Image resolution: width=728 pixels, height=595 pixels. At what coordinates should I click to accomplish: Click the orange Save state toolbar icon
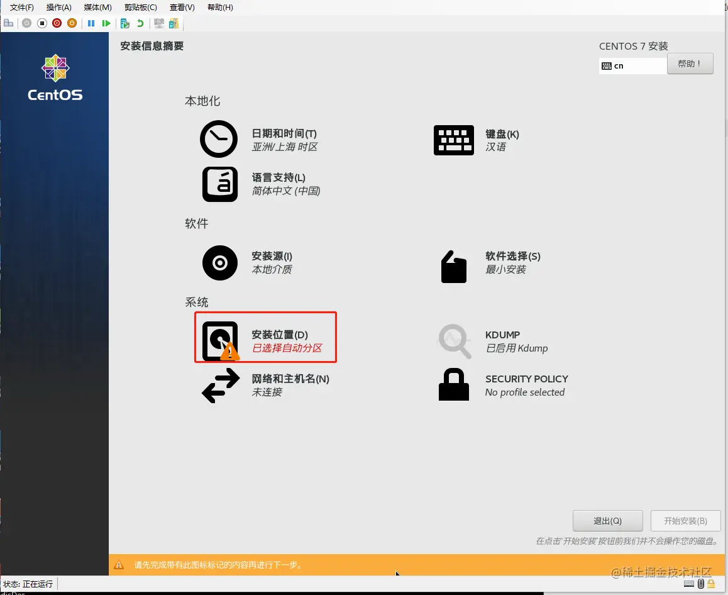72,23
